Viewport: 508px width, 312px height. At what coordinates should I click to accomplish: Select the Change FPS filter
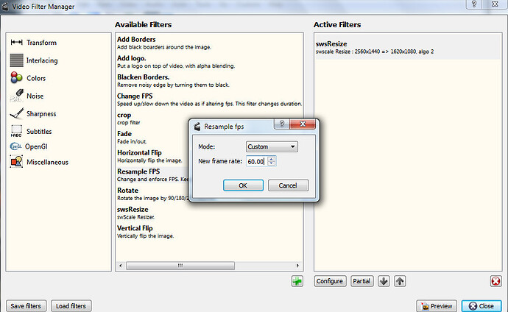(x=209, y=99)
